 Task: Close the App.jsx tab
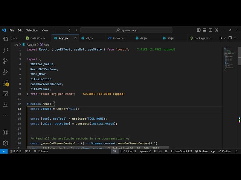pyautogui.click(x=75, y=38)
